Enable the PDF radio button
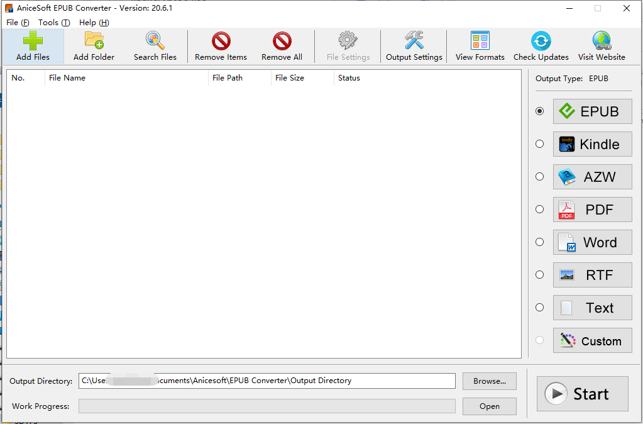 click(x=540, y=209)
